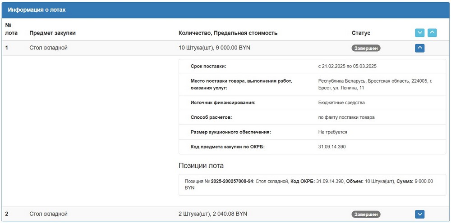Screen dimensions: 451x223
Task: Click the № лота column header
Action: point(11,29)
